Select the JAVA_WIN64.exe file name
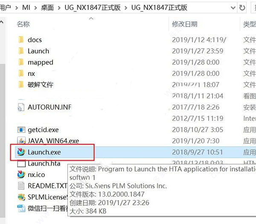The height and width of the screenshot is (224, 256). pyautogui.click(x=53, y=141)
